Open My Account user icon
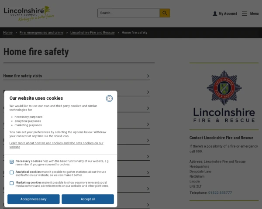Viewport: 262px width, 209px height. [x=215, y=13]
